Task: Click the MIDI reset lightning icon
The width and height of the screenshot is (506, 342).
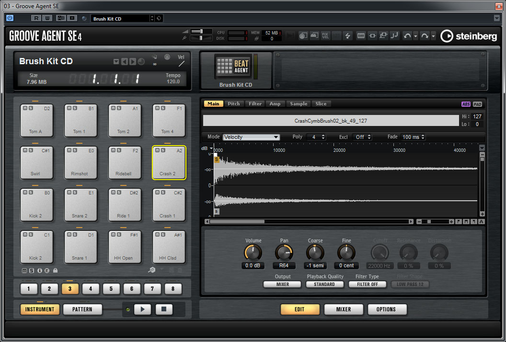Action: coord(348,36)
